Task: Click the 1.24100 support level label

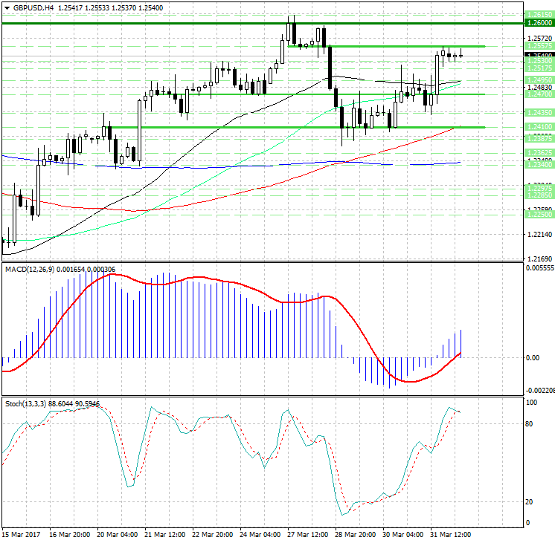Action: [x=539, y=127]
